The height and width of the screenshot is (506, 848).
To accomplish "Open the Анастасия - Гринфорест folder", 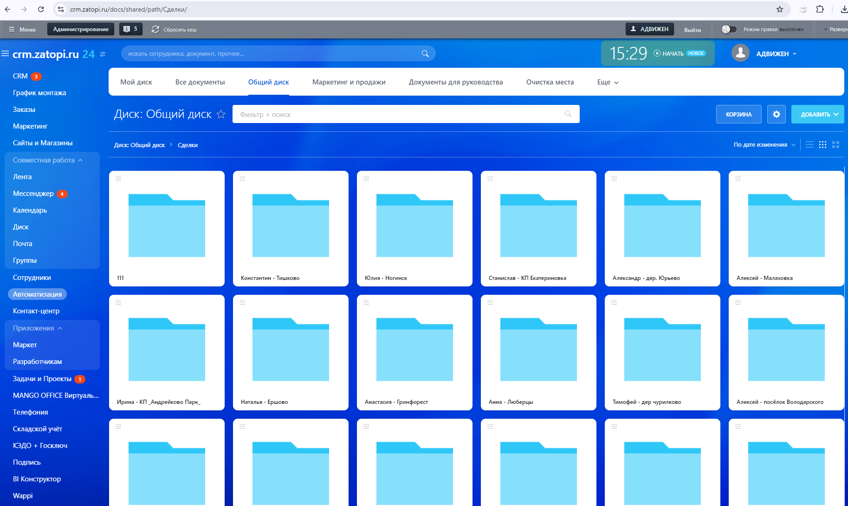I will 414,352.
